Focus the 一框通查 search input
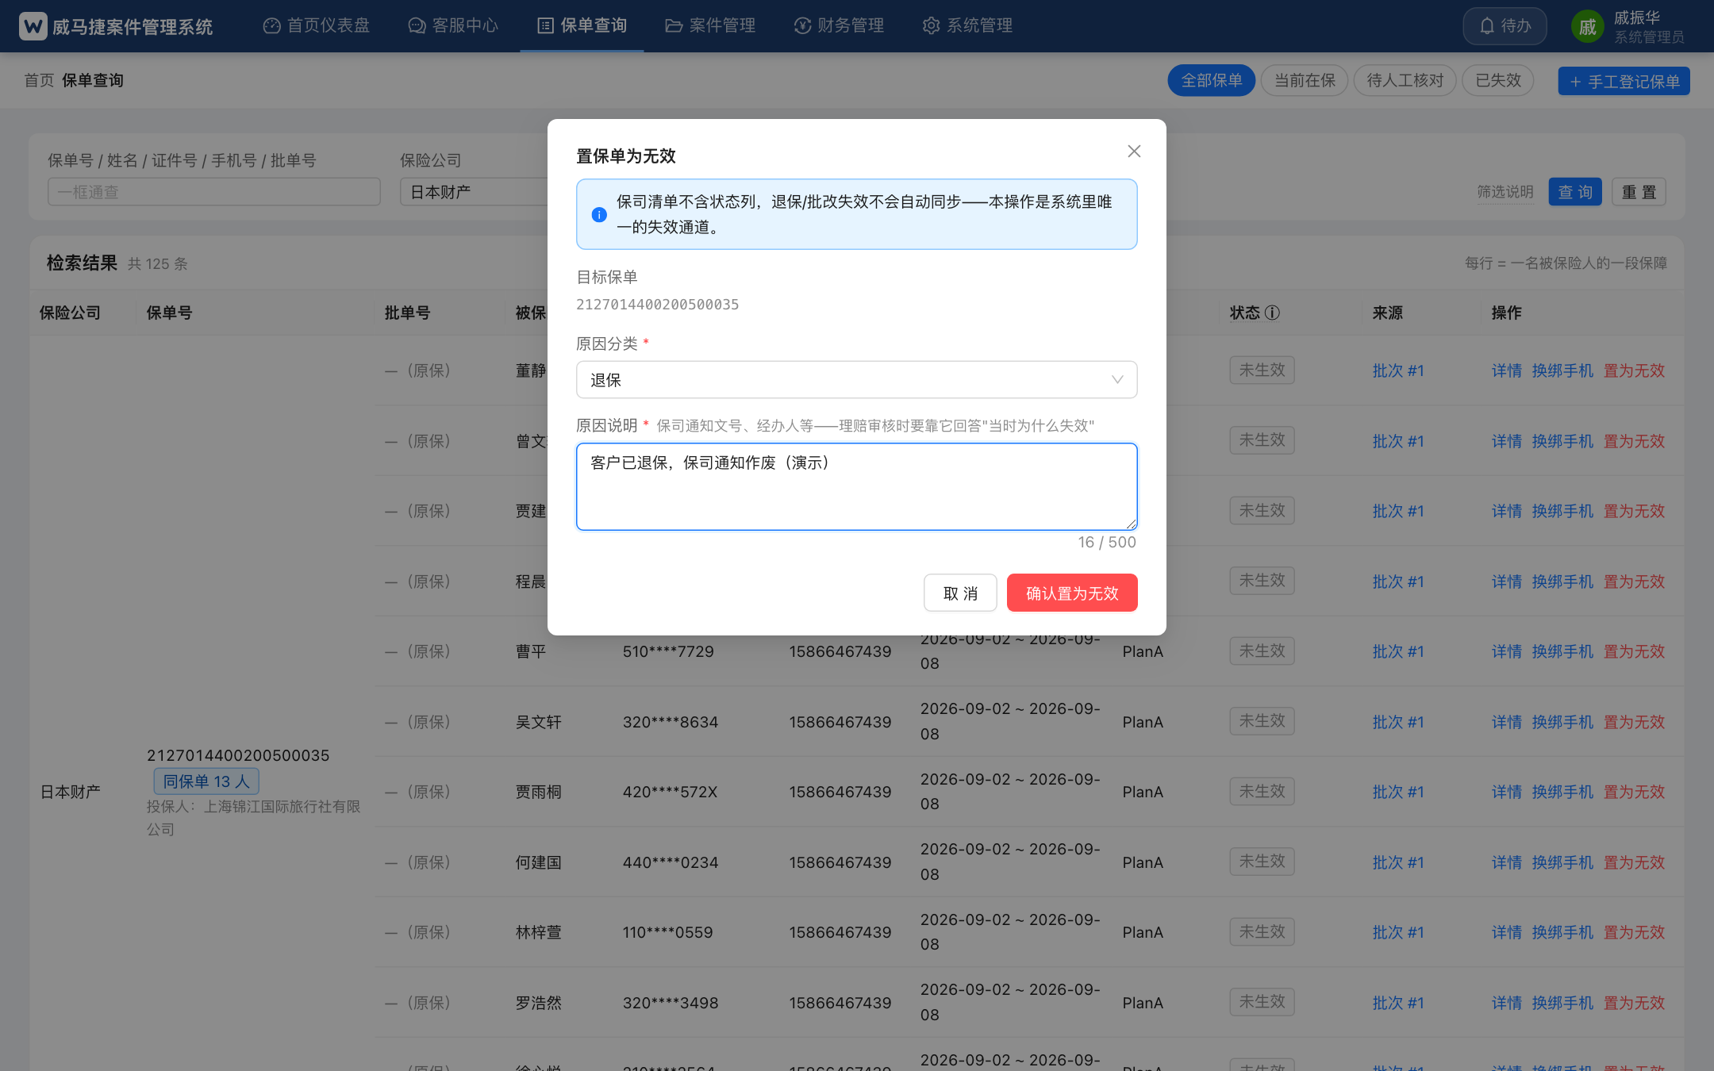The image size is (1714, 1071). [x=214, y=192]
